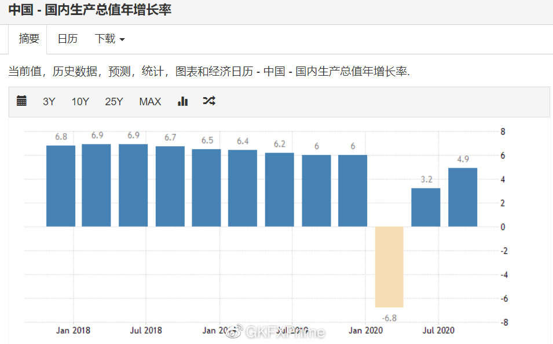Click the bar labeled 6.7
The height and width of the screenshot is (344, 553).
click(x=170, y=186)
